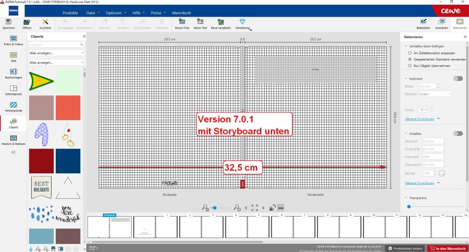Insert a text box with Neuer Text
The width and height of the screenshot is (469, 252).
(200, 23)
